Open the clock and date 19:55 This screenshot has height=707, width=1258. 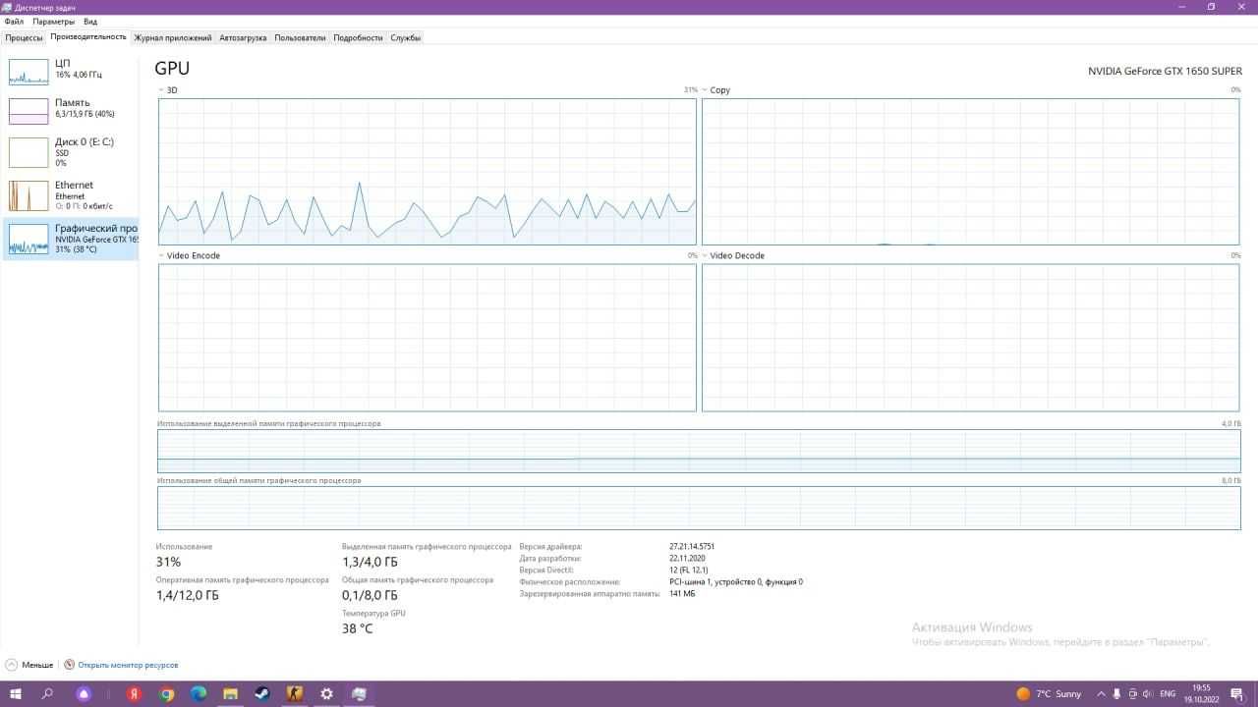coord(1201,693)
